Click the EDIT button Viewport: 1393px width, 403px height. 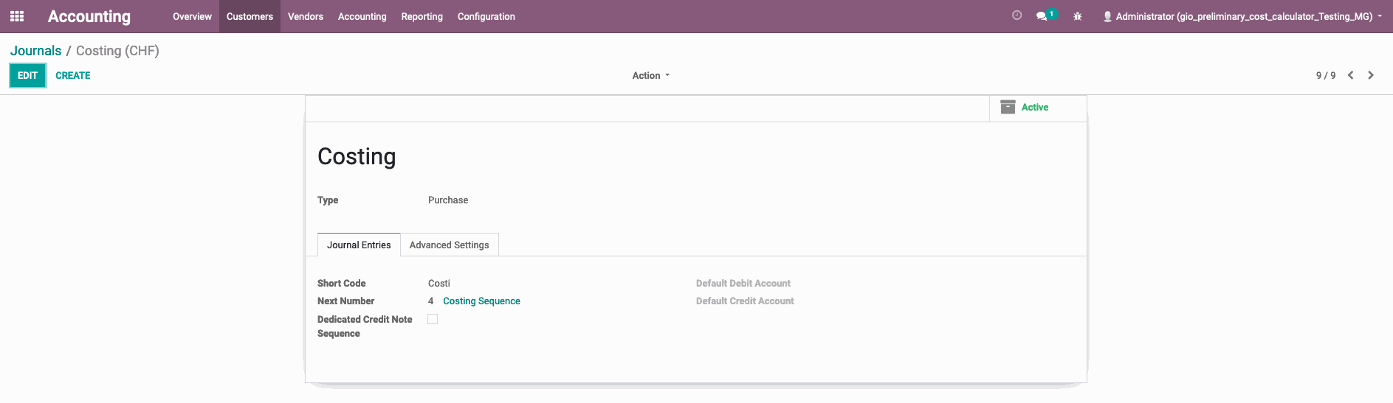point(27,75)
